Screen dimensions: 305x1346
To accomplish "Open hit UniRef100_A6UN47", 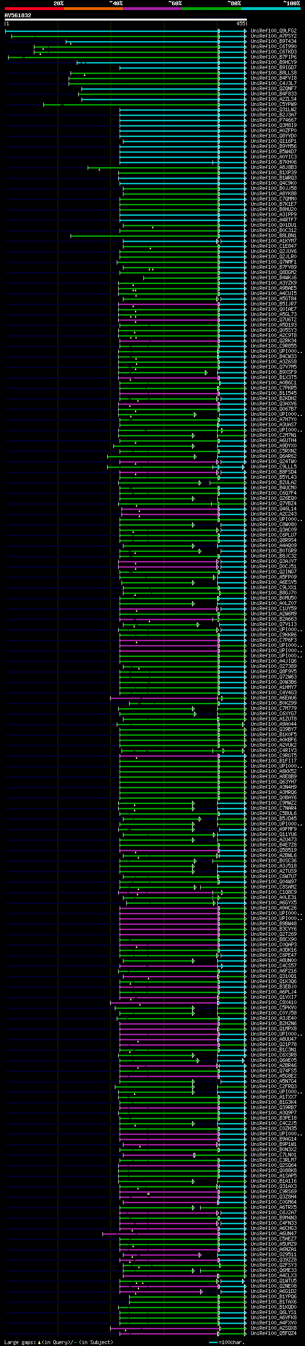I will click(274, 1234).
